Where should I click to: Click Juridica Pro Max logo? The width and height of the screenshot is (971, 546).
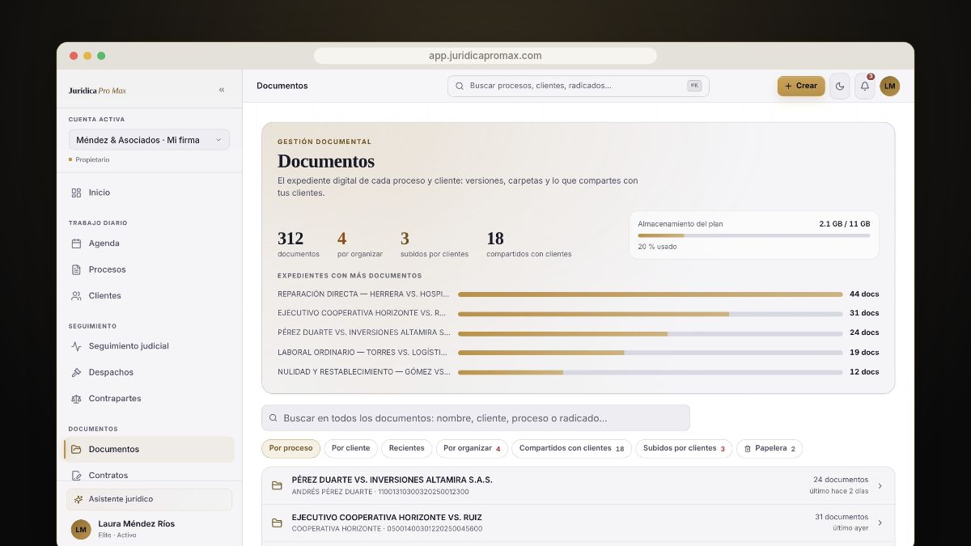click(97, 91)
